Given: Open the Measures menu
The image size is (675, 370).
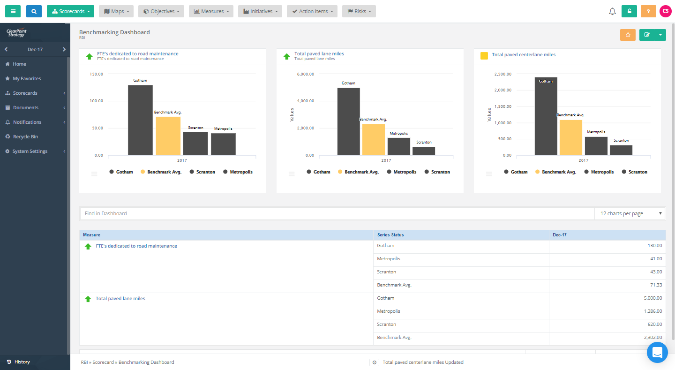Looking at the screenshot, I should 211,11.
